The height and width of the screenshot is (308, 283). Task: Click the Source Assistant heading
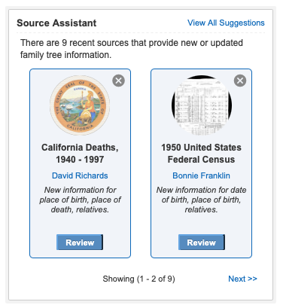(56, 23)
